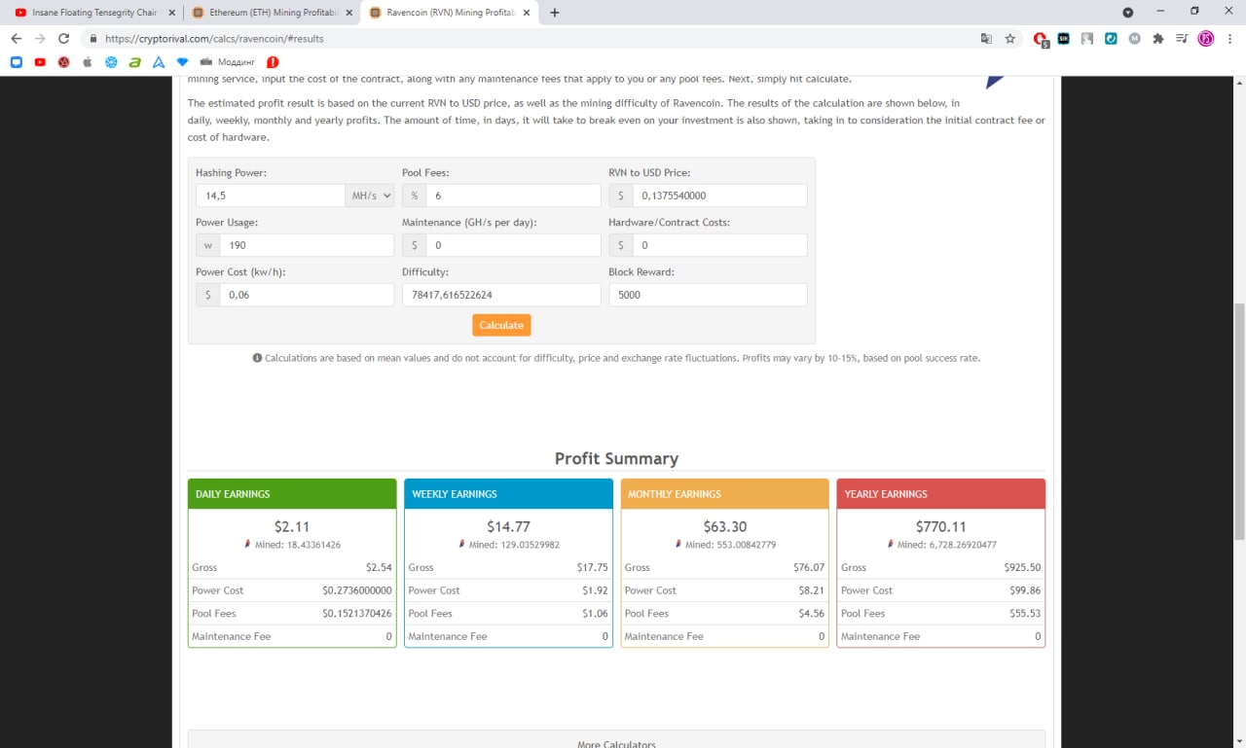Edit the Power Cost field

(307, 295)
